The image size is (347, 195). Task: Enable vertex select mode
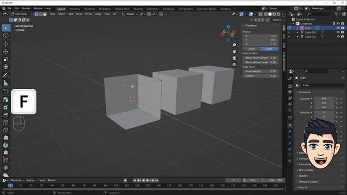(x=36, y=14)
